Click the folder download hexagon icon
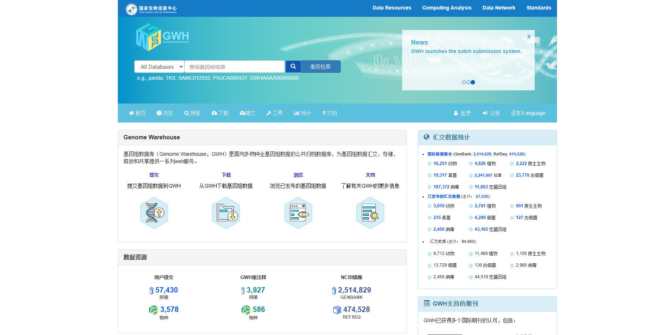This screenshot has height=335, width=662. click(226, 213)
